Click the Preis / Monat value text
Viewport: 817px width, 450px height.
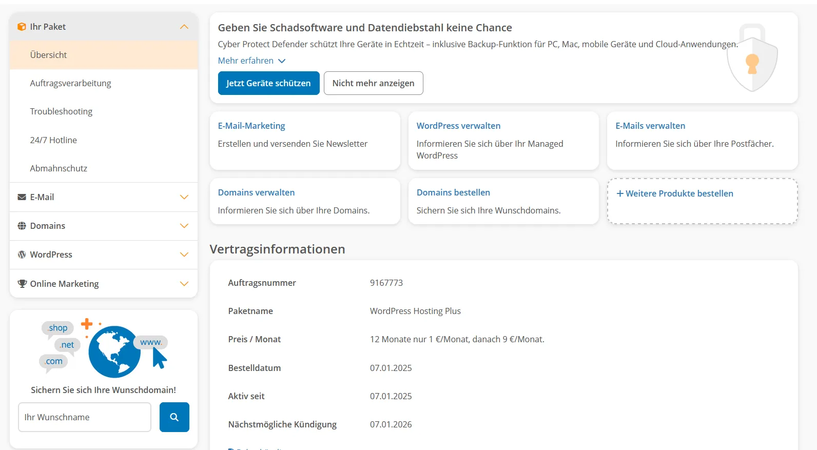click(x=457, y=339)
